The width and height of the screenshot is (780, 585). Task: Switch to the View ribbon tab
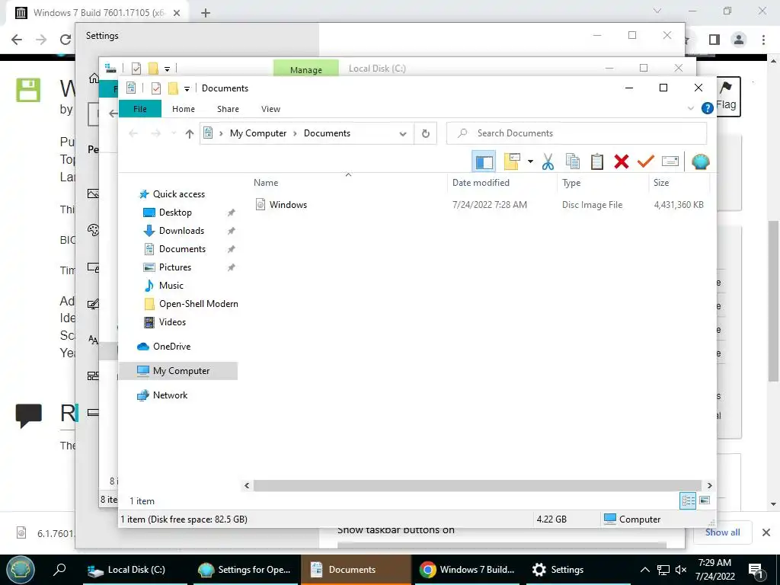(270, 109)
